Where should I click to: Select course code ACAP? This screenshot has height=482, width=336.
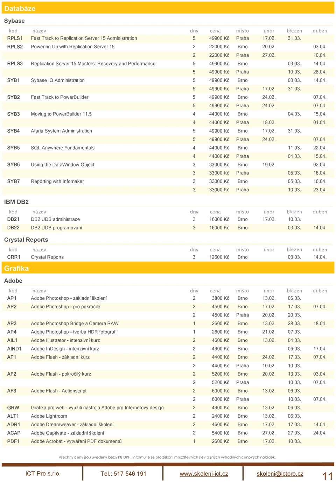[14, 433]
